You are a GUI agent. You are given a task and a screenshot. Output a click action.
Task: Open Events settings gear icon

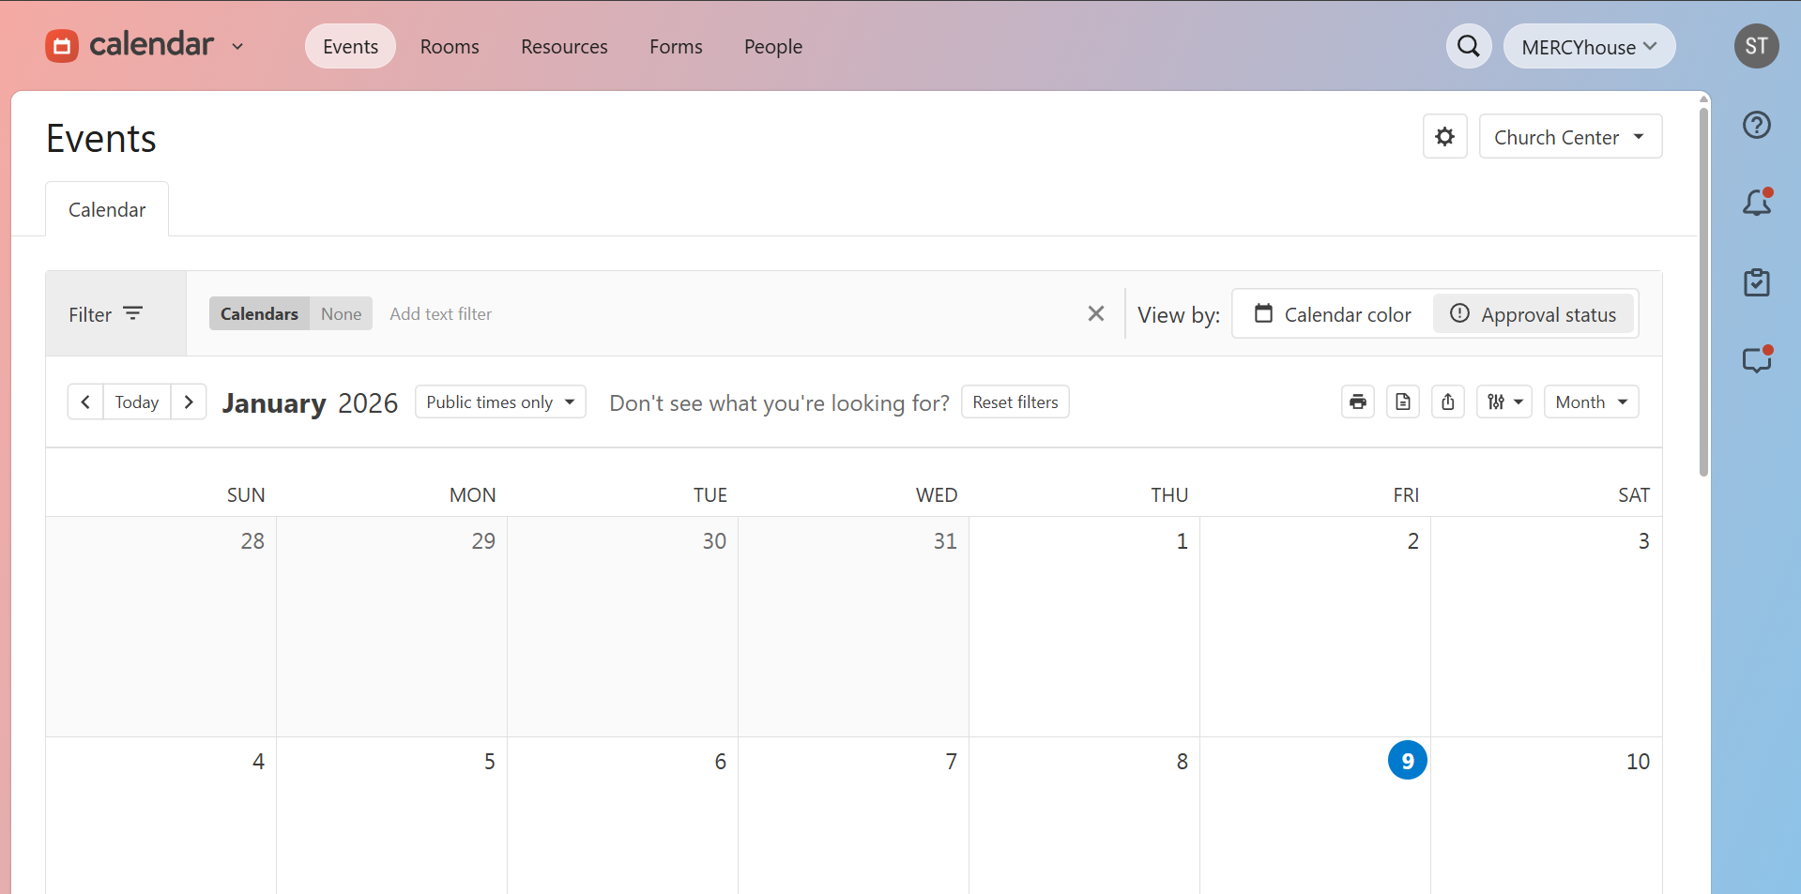pos(1445,137)
